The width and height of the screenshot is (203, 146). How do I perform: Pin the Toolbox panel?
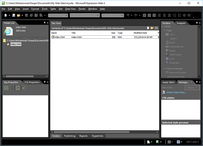tap(197, 23)
